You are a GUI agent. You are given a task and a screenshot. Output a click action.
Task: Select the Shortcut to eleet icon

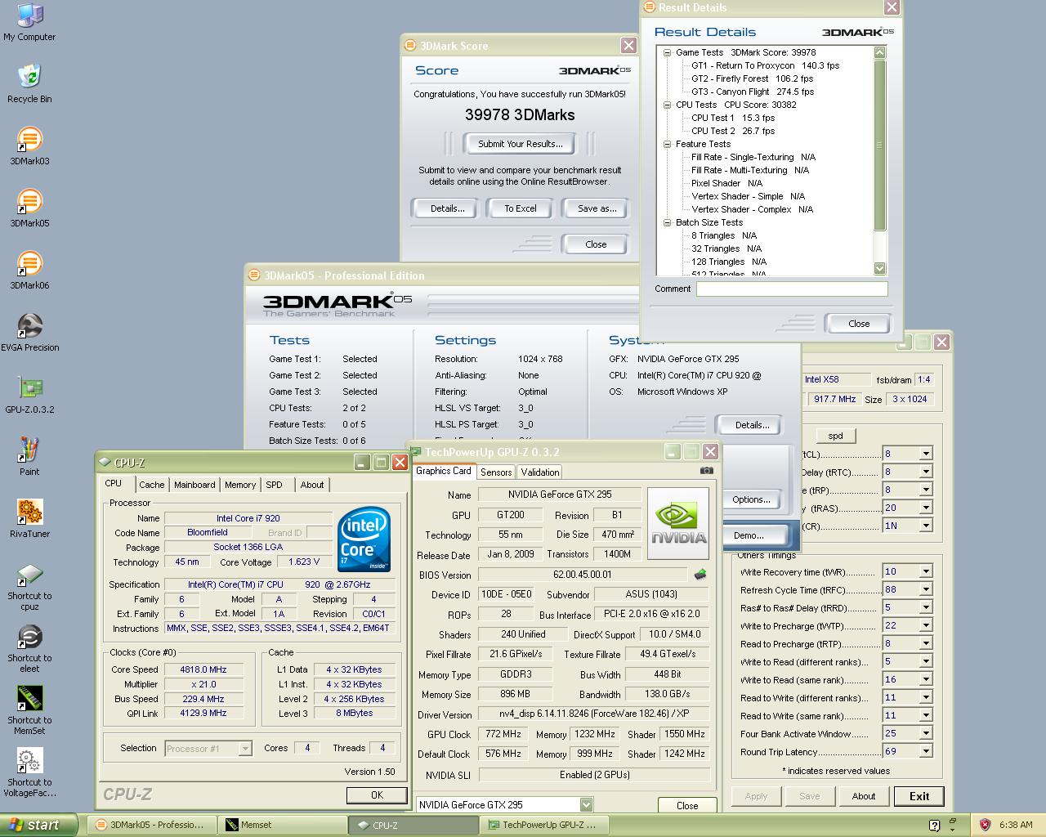(x=29, y=648)
